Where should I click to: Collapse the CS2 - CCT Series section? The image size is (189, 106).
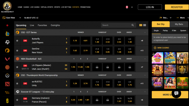pos(145,32)
